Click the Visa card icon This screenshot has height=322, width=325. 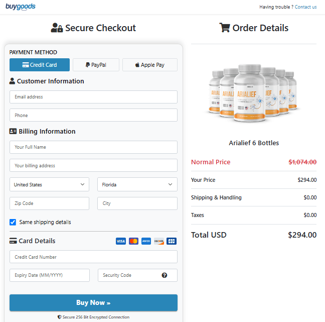121,241
